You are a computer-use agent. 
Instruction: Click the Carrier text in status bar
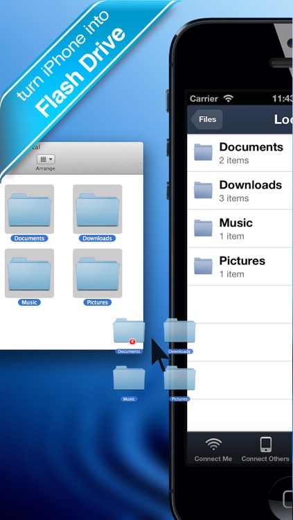[x=204, y=99]
